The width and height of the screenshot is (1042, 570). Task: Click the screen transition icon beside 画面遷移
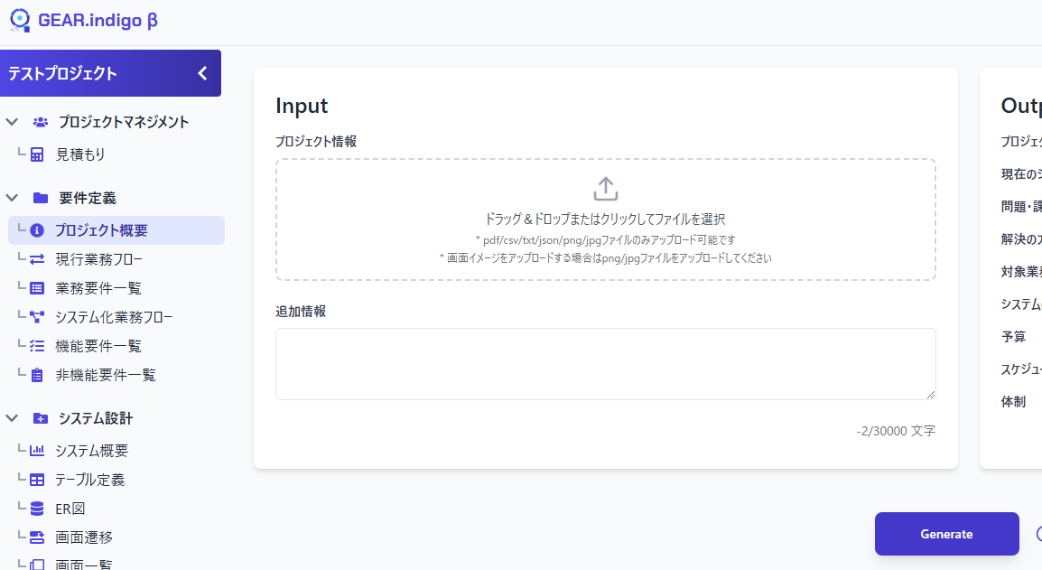37,537
